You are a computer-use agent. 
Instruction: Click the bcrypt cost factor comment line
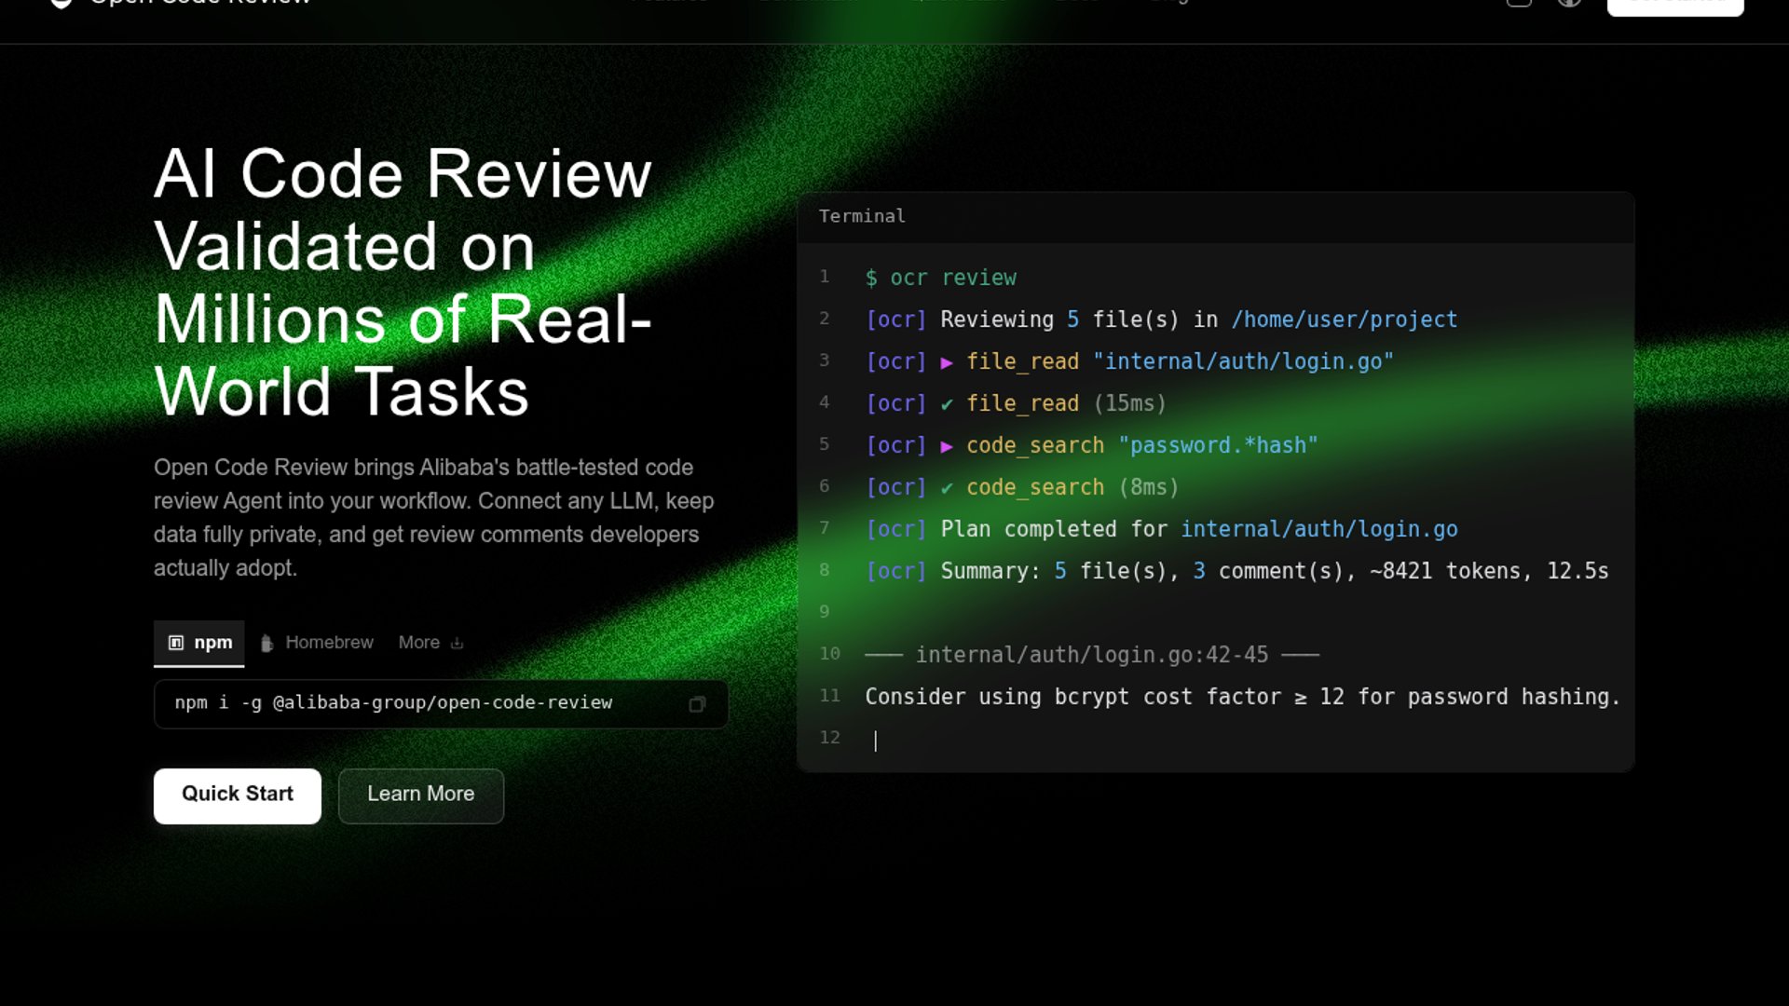1242,697
